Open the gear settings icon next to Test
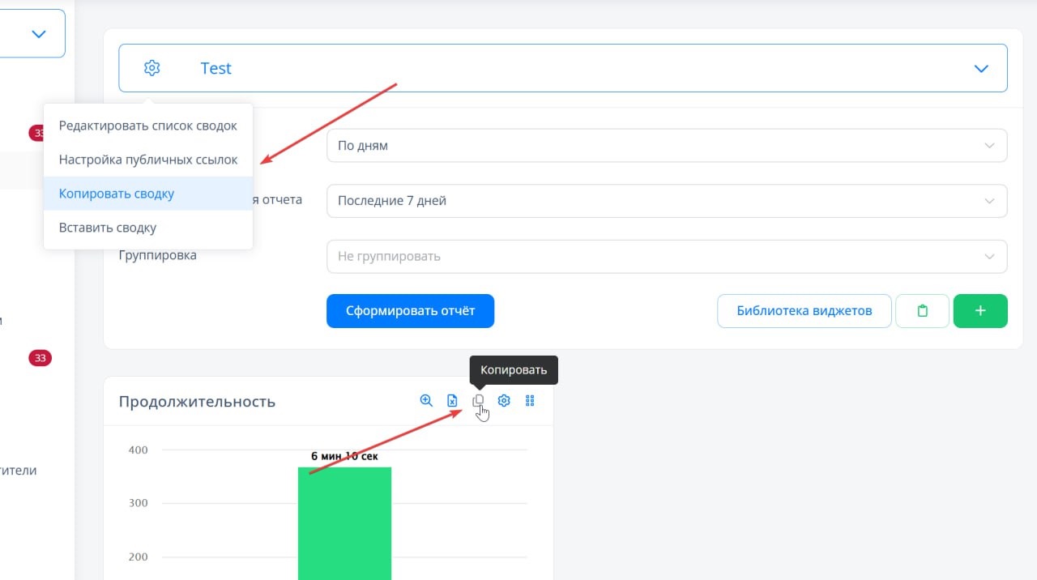The height and width of the screenshot is (580, 1037). click(x=151, y=68)
